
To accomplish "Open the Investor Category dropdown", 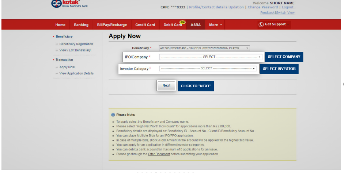I will click(x=208, y=69).
